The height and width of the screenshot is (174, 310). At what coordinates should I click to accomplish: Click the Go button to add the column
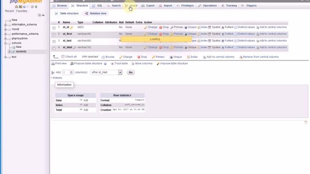coord(131,72)
